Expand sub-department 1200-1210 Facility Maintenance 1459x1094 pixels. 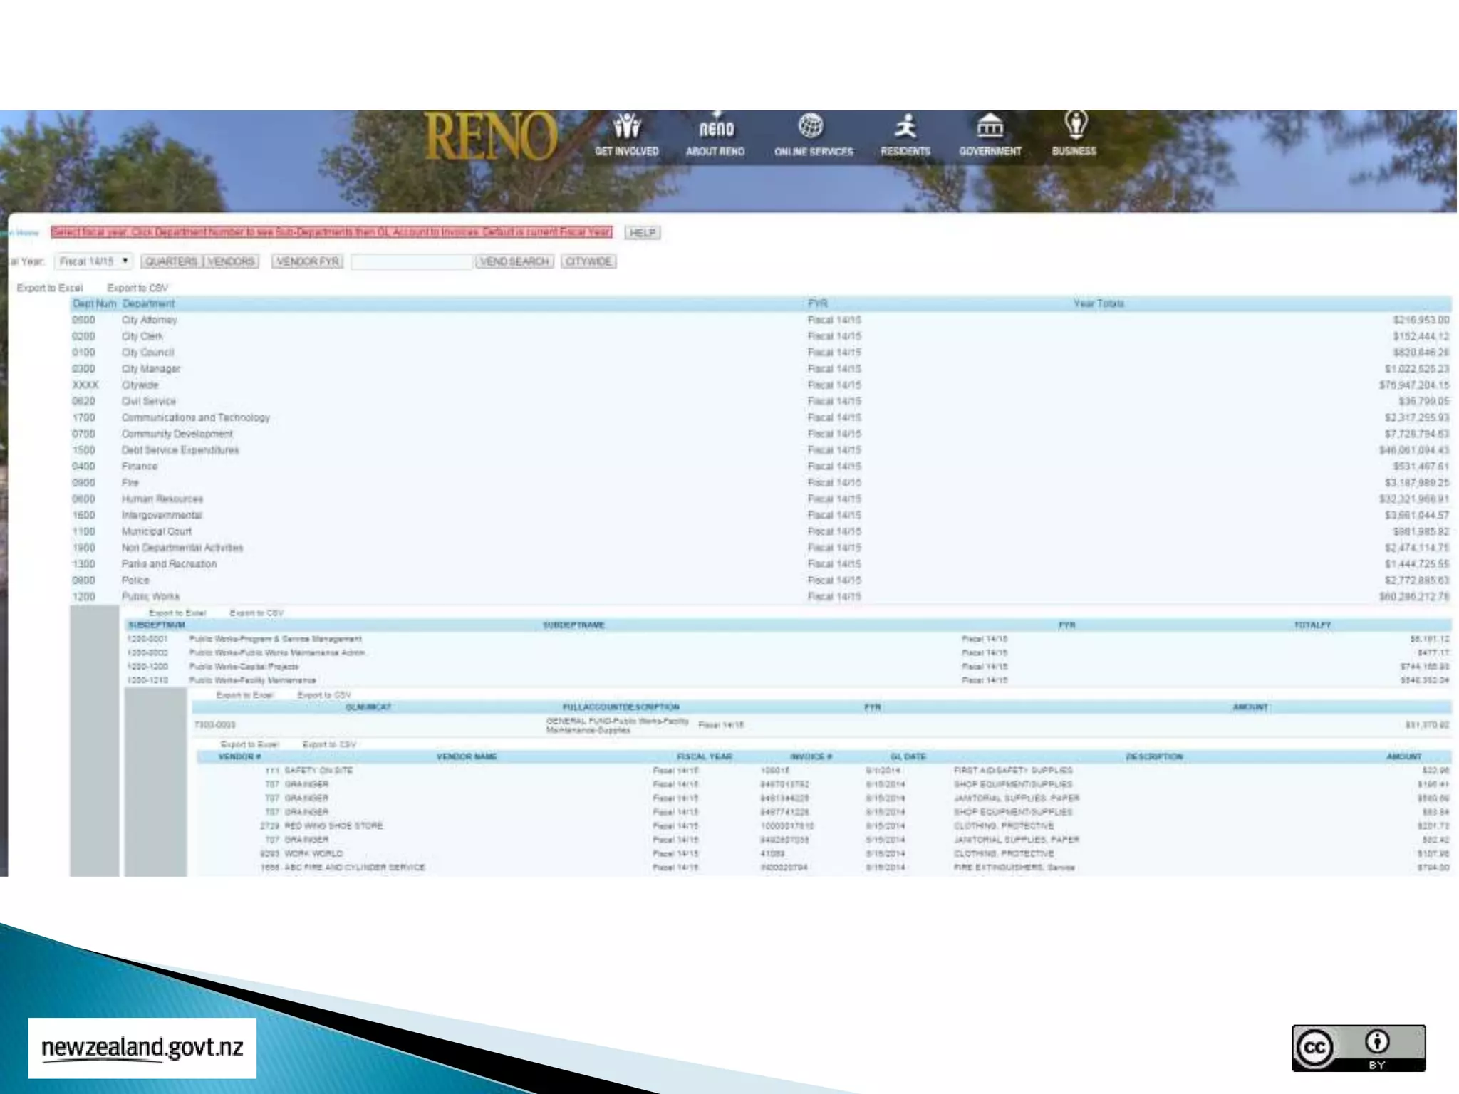click(147, 680)
